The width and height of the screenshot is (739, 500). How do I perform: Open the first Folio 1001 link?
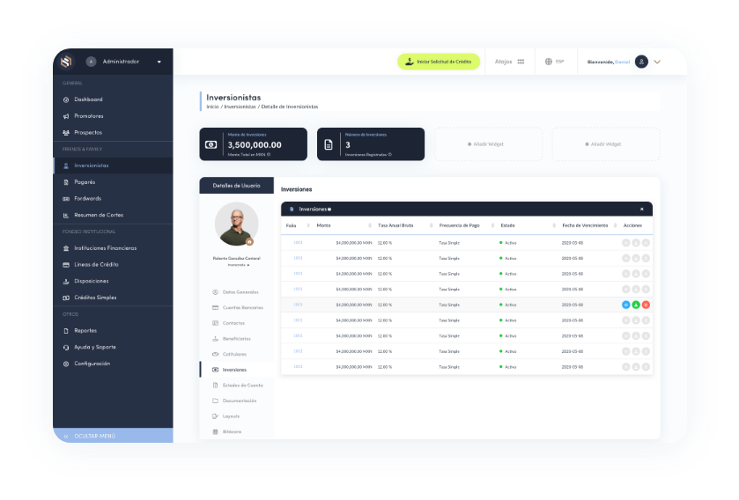pyautogui.click(x=298, y=242)
